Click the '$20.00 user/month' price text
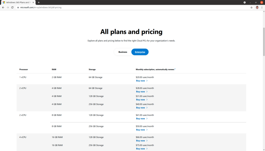 click(x=145, y=77)
